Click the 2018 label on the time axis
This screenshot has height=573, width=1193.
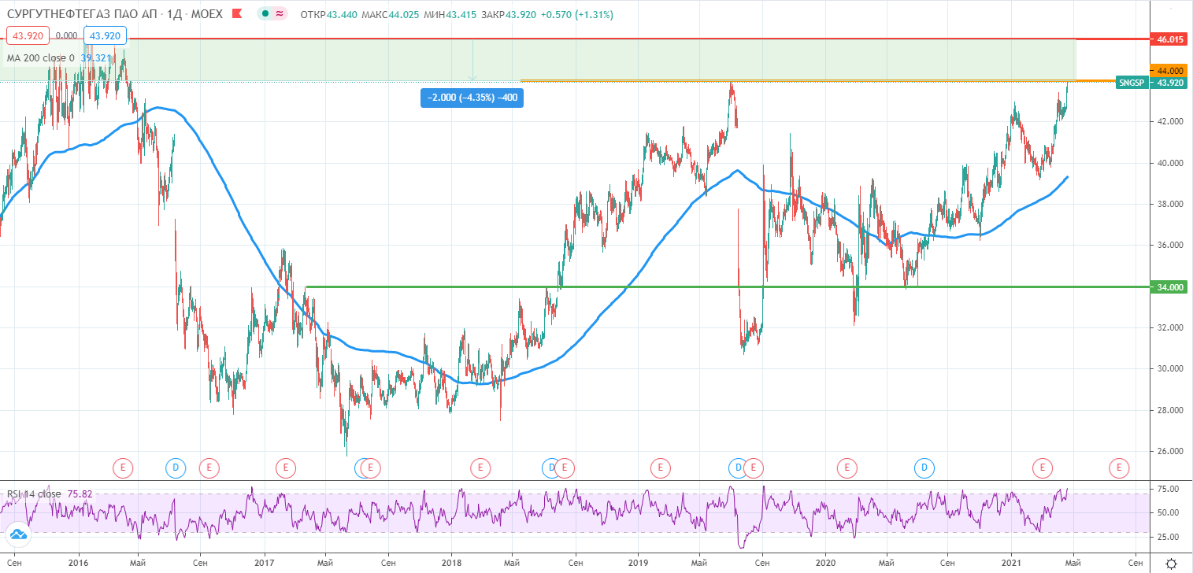(451, 564)
